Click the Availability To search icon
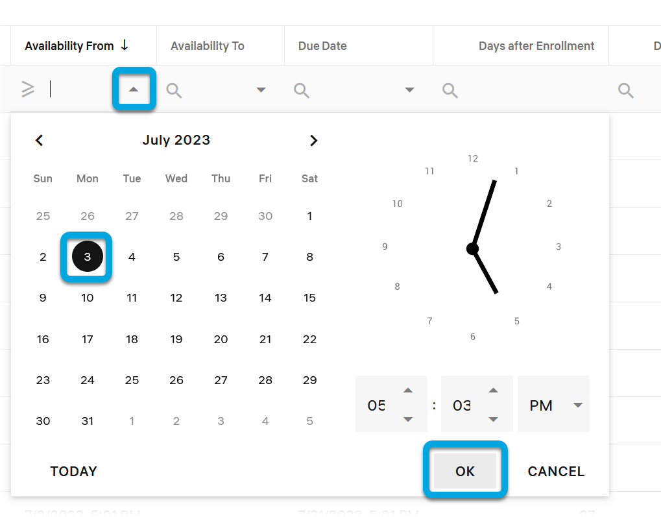This screenshot has height=517, width=661. pyautogui.click(x=174, y=90)
